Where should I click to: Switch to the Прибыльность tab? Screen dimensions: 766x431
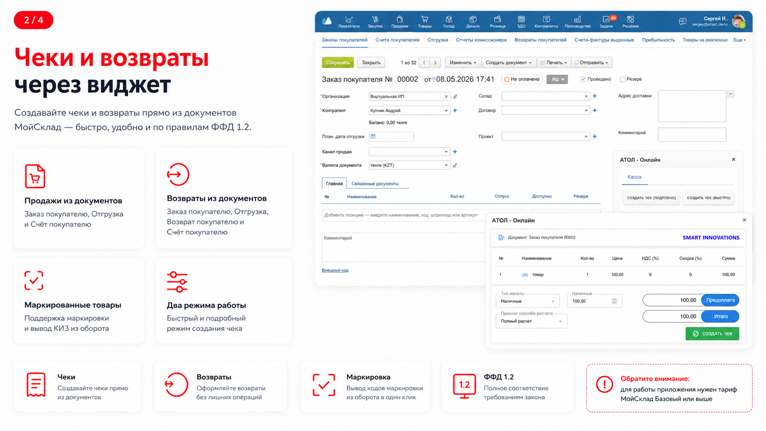click(x=658, y=40)
